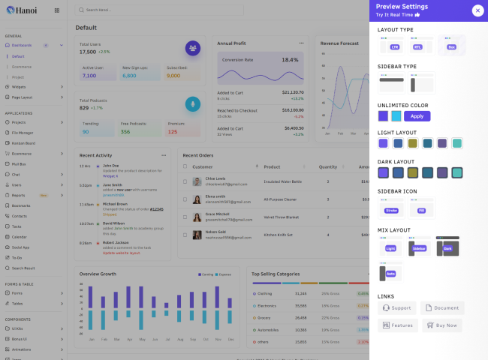Expand the Widgets sidebar menu
The image size is (488, 360).
[34, 87]
